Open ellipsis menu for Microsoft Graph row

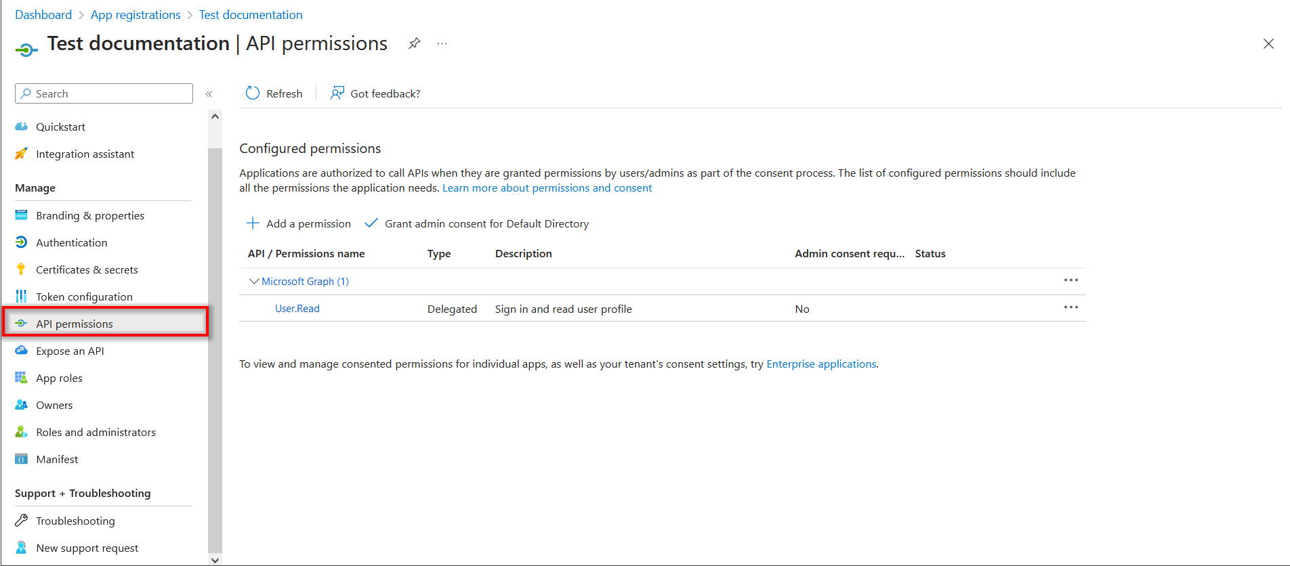(1070, 280)
